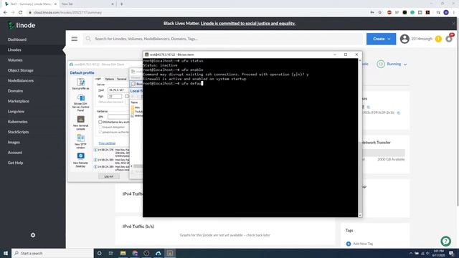Viewport: 459px width, 258px height.
Task: Open New terminal console in Bitvise
Action: click(80, 123)
